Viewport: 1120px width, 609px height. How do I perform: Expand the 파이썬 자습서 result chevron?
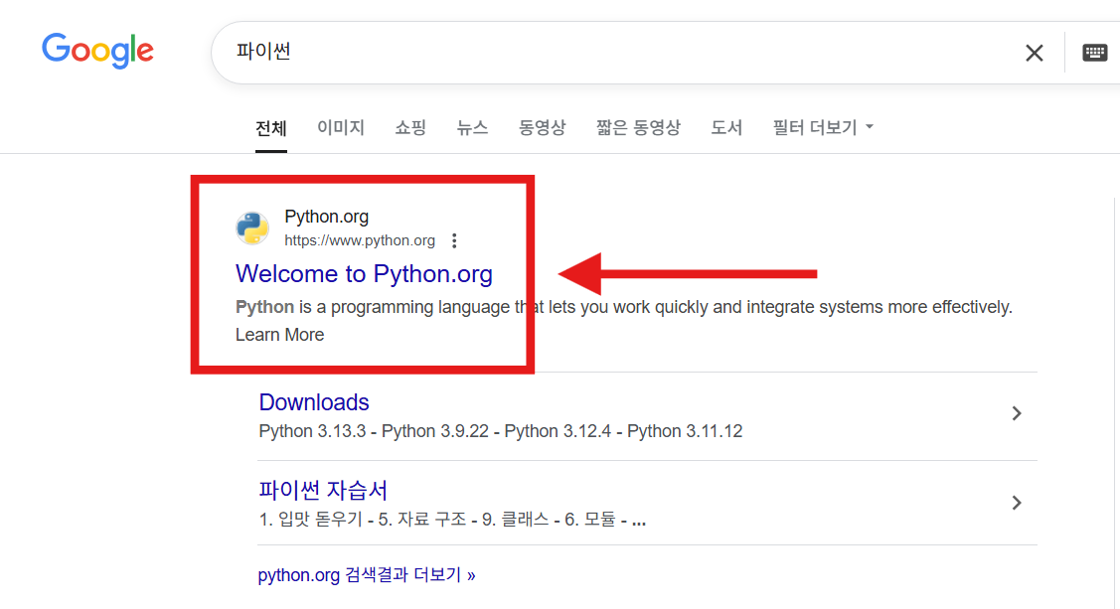[1017, 503]
